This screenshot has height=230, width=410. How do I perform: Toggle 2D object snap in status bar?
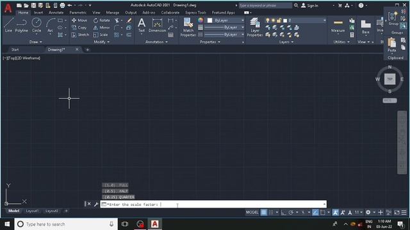click(323, 213)
